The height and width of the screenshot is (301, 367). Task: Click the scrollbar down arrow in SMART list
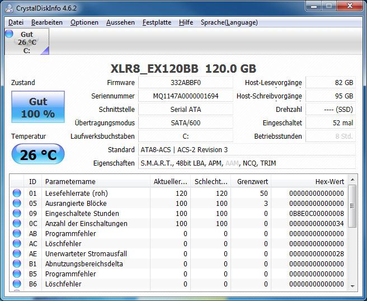(352, 286)
